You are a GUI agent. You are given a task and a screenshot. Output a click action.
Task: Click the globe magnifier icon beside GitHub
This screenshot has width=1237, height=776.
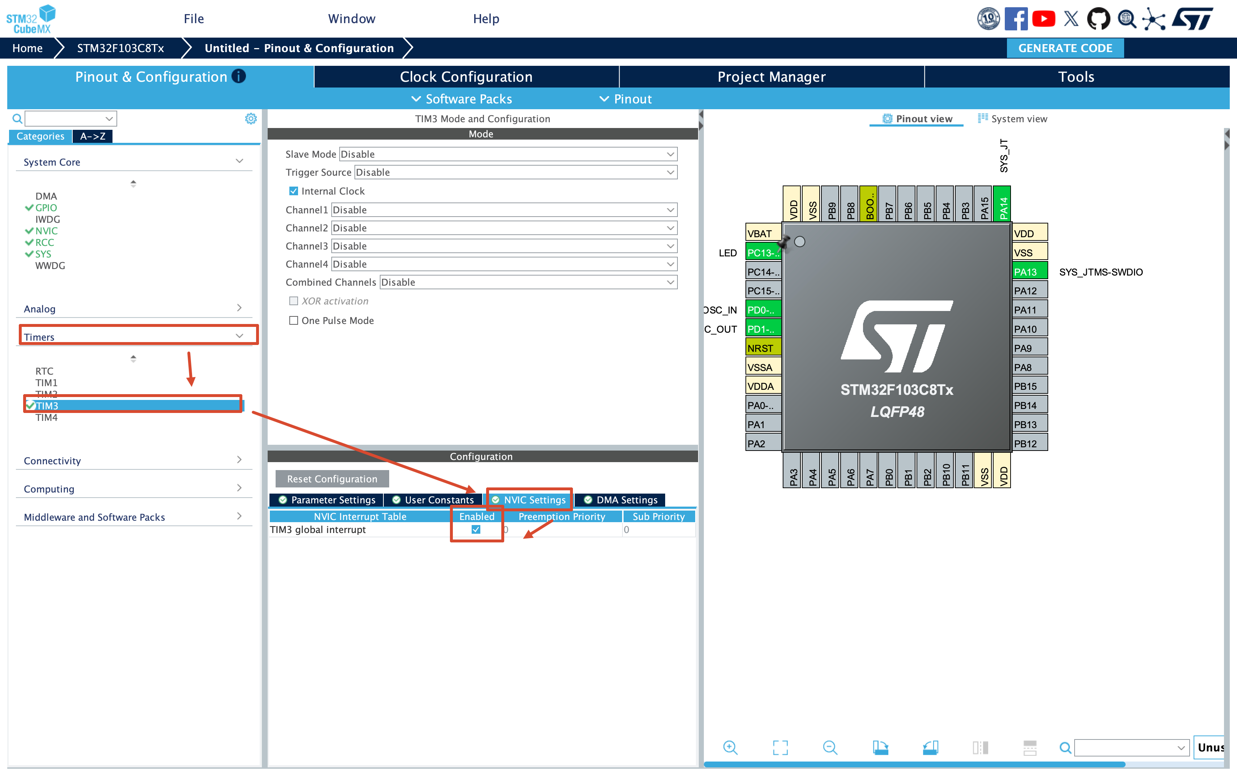pyautogui.click(x=1127, y=19)
